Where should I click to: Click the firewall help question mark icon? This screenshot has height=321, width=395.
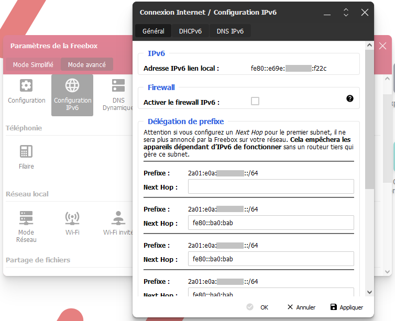click(x=349, y=98)
